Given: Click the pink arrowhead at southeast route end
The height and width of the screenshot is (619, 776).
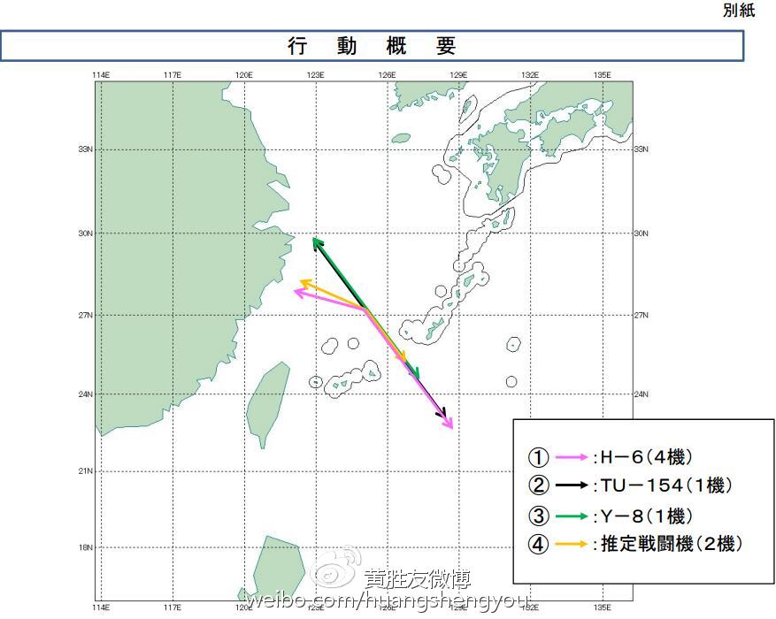Looking at the screenshot, I should pyautogui.click(x=449, y=425).
